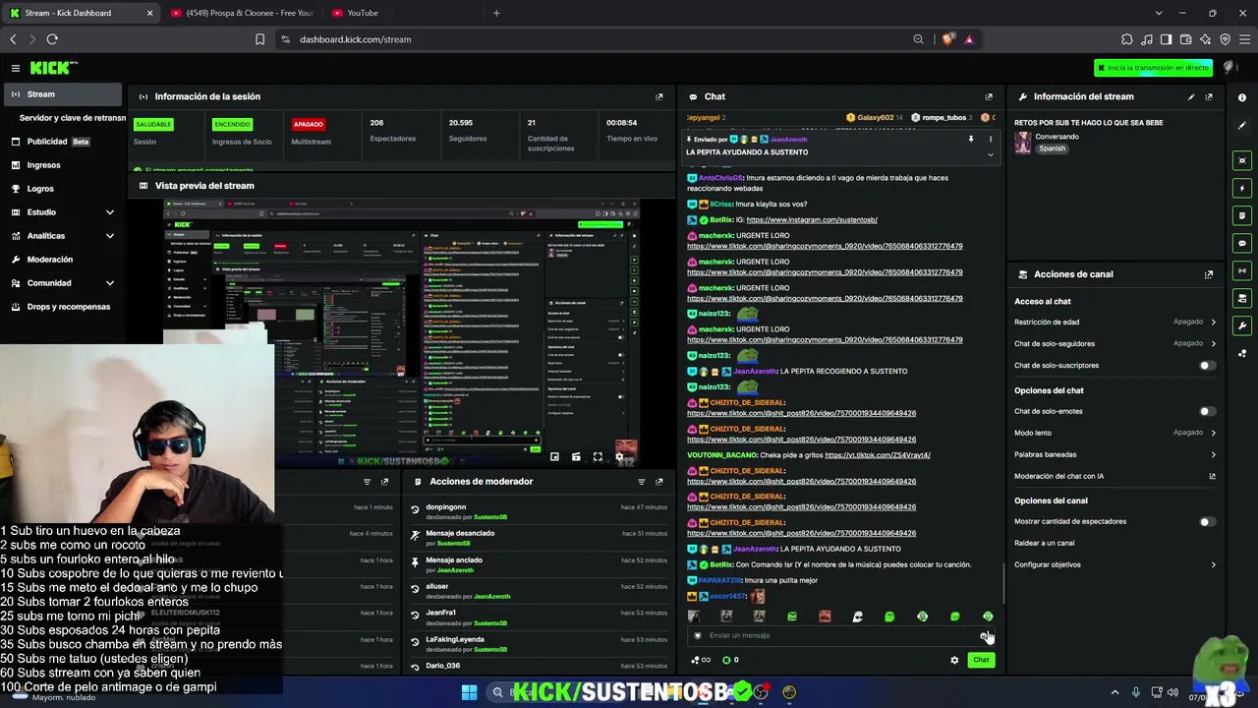Toggle Chat de solo-emotes switch

tap(1207, 411)
